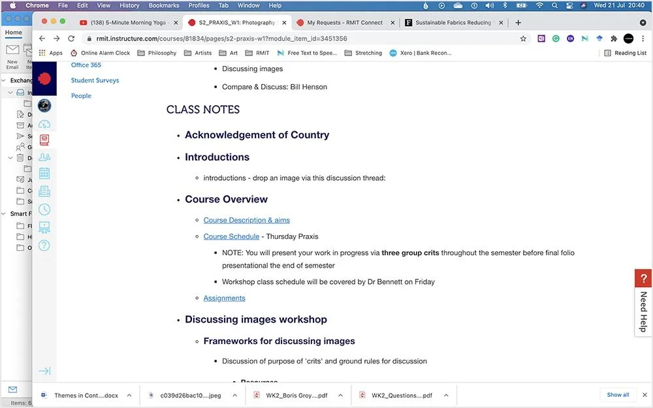Open the Wi-Fi status menu
Screen dimensions: 653x408
pos(539,5)
